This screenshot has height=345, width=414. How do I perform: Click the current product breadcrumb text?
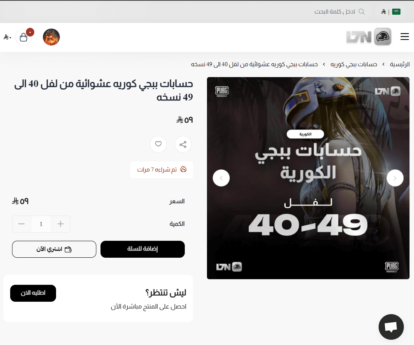(254, 64)
